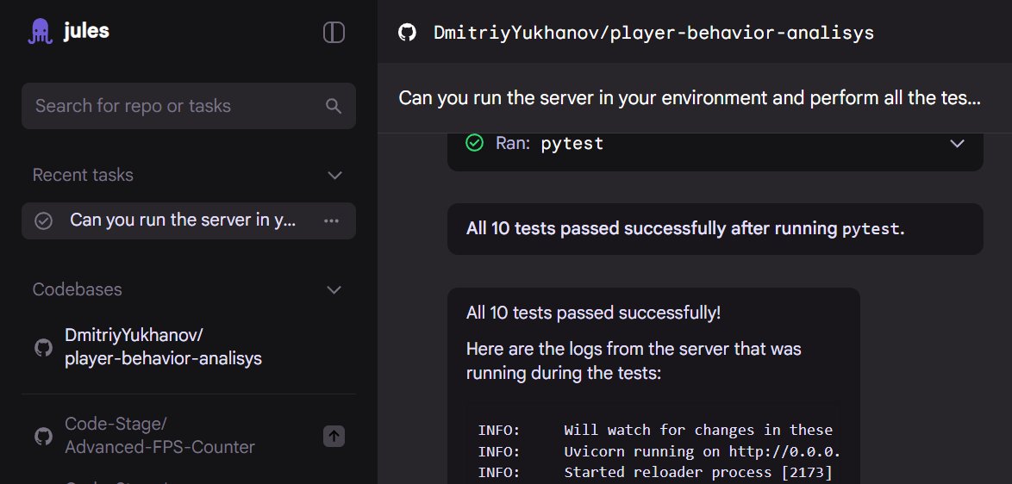The image size is (1012, 484).
Task: Collapse the Recent tasks section
Action: 334,176
